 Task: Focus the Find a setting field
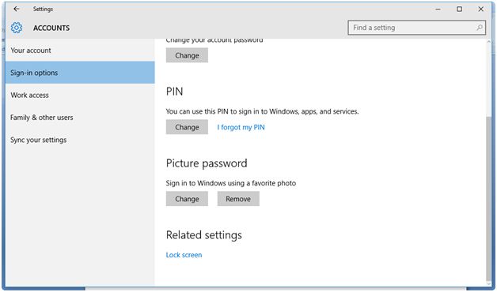(x=416, y=28)
